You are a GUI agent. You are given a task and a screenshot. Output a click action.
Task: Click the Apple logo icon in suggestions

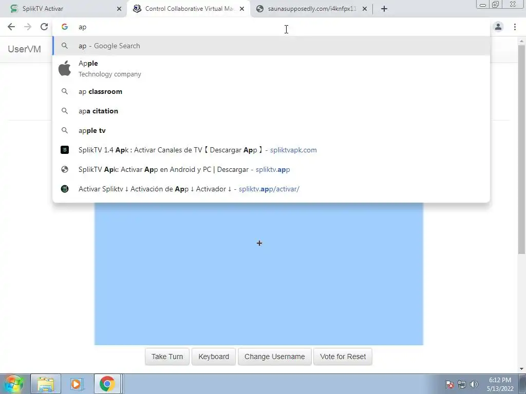[65, 68]
